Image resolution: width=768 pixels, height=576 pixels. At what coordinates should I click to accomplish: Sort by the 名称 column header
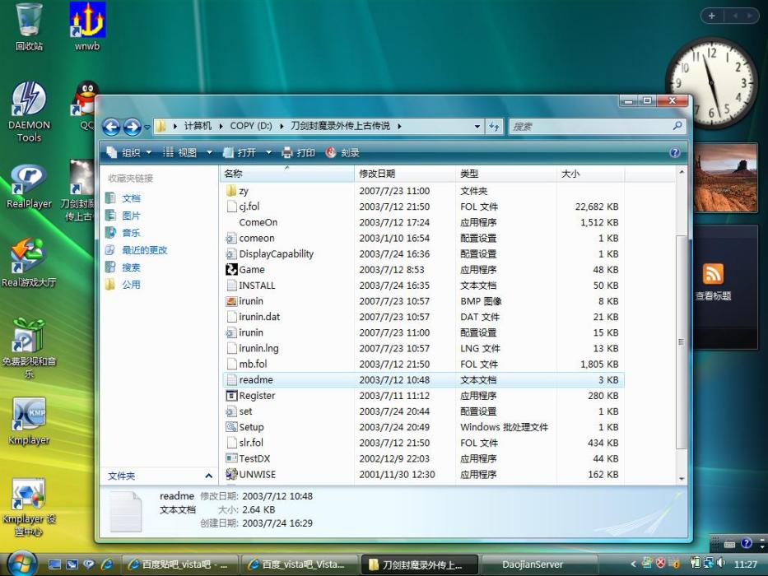[x=287, y=174]
